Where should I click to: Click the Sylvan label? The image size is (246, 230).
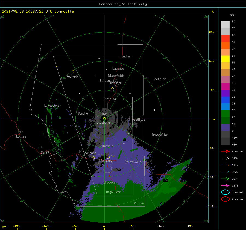[105, 81]
